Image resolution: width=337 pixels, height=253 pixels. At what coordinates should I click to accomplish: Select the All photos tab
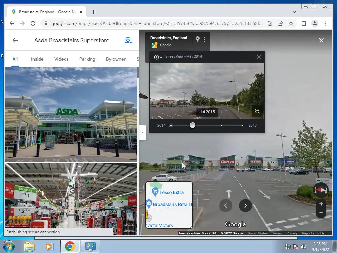15,59
